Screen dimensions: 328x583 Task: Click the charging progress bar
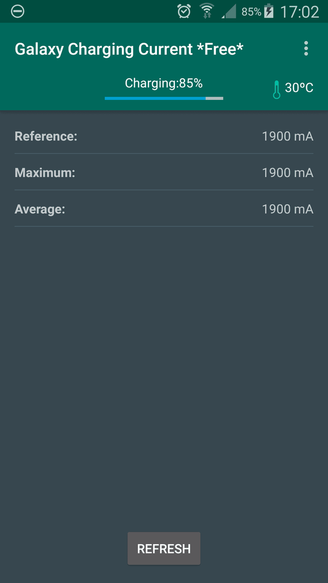click(x=163, y=98)
